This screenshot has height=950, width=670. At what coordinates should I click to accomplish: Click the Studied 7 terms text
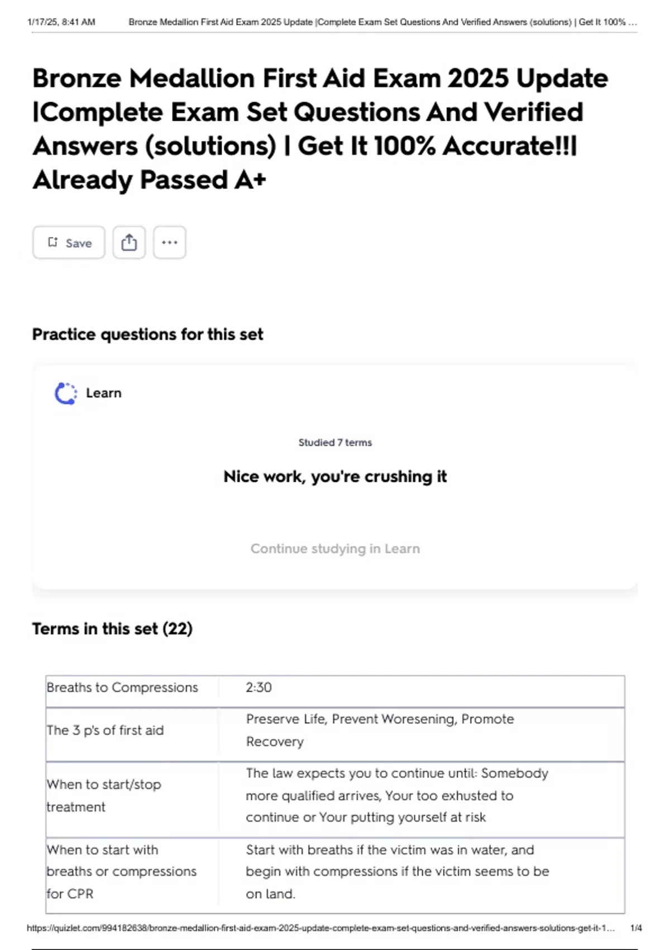[335, 443]
